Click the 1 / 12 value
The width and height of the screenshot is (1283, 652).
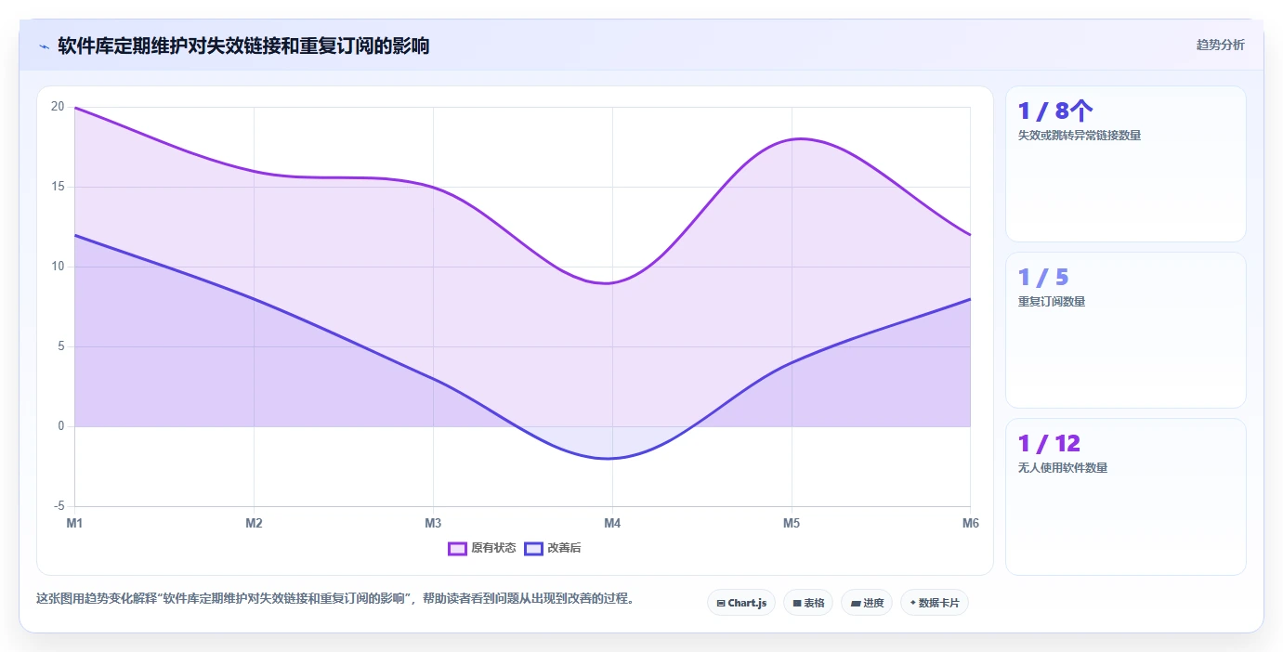click(1049, 443)
